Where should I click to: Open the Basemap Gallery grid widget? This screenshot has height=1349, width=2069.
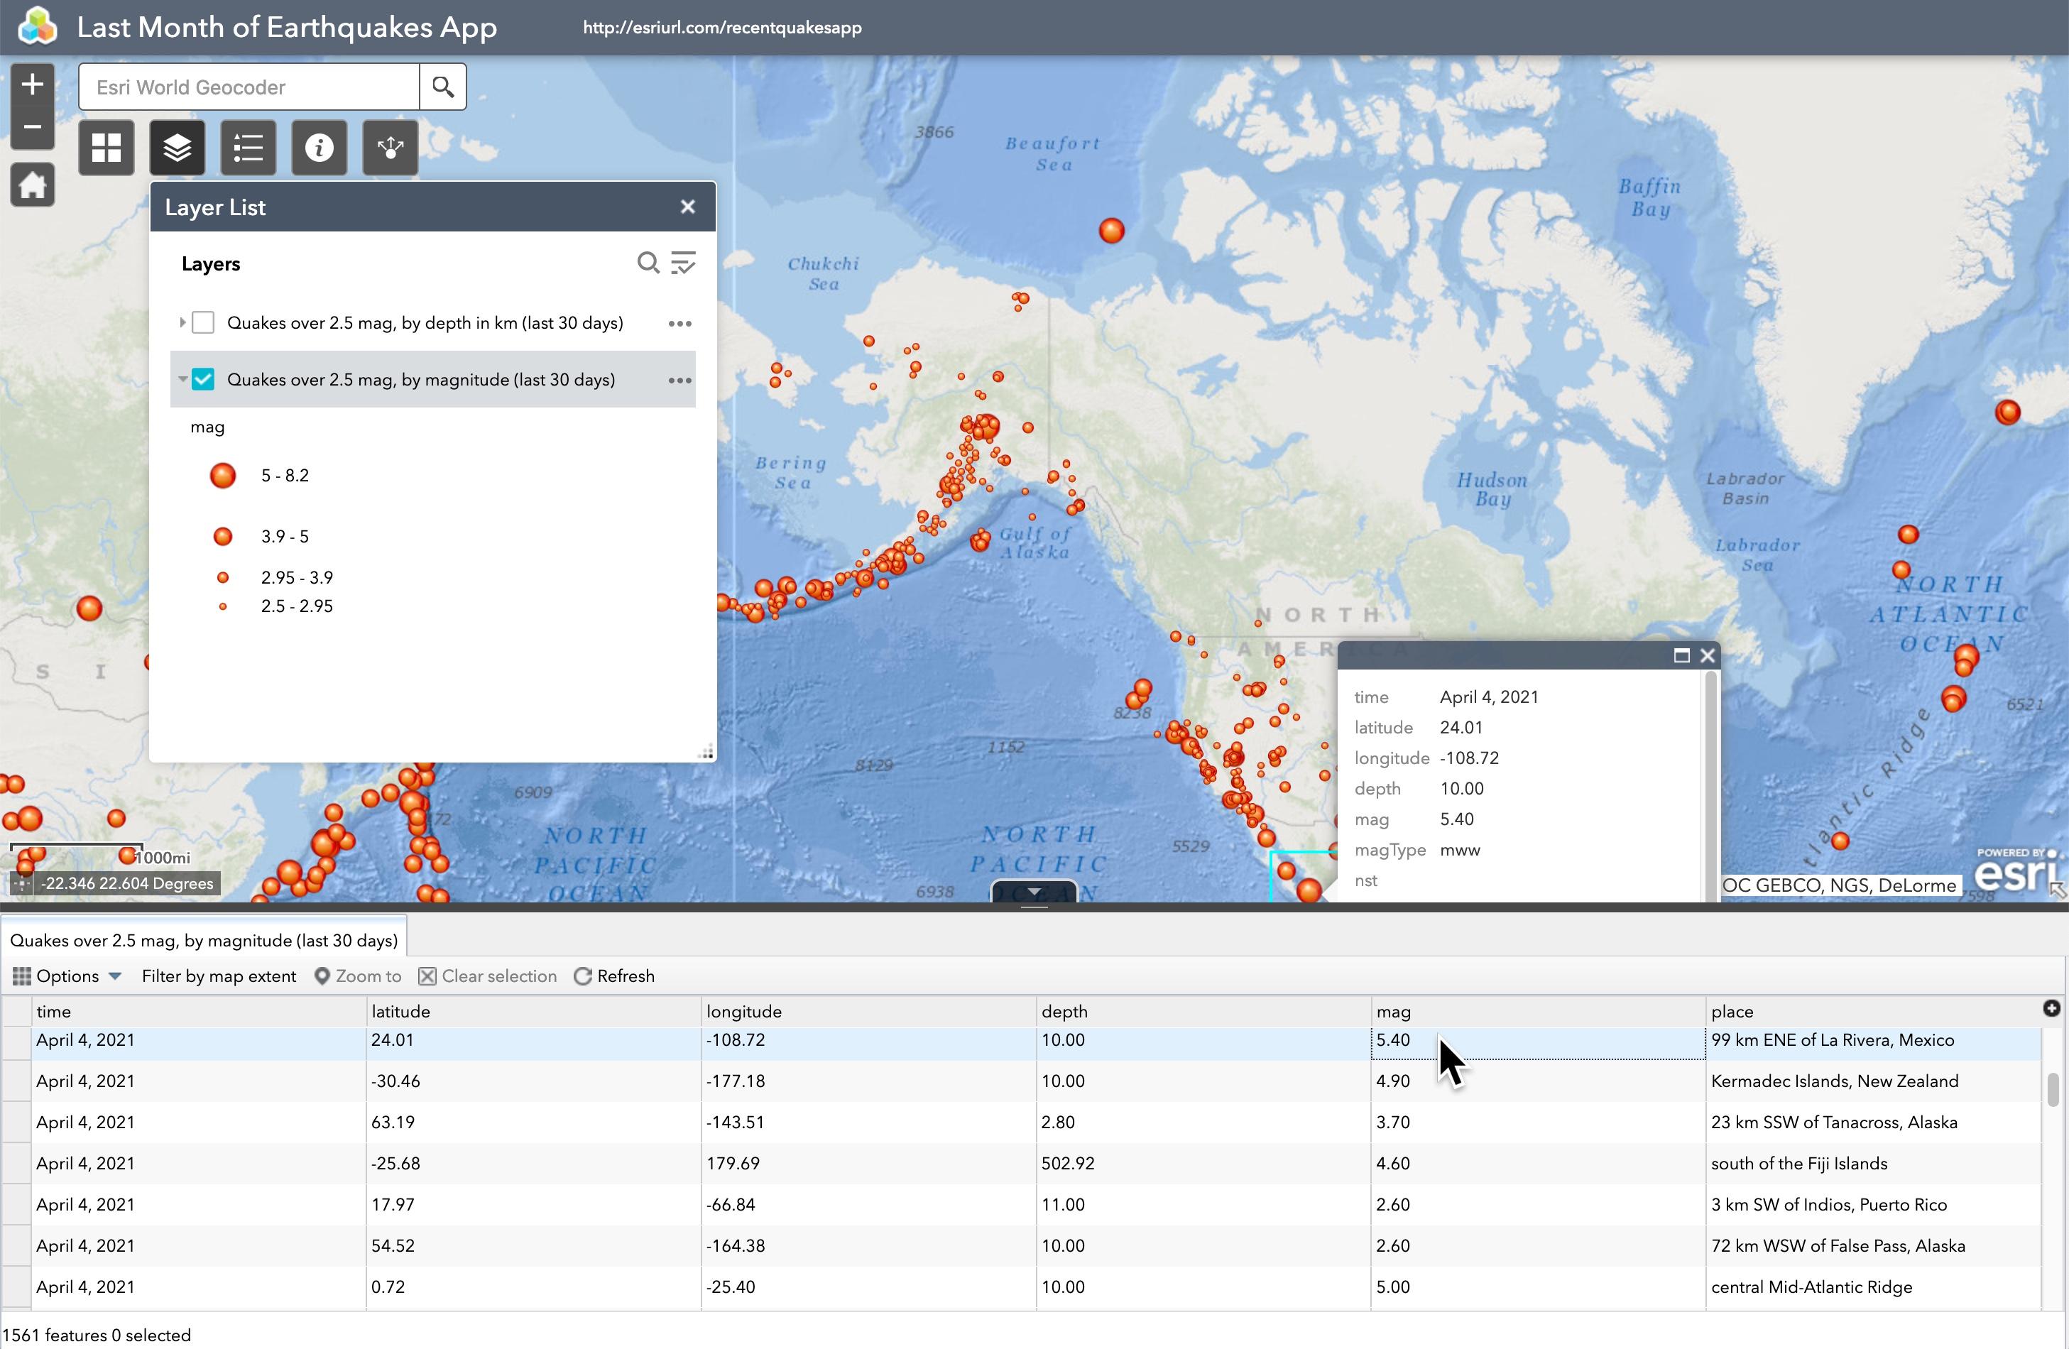[106, 148]
